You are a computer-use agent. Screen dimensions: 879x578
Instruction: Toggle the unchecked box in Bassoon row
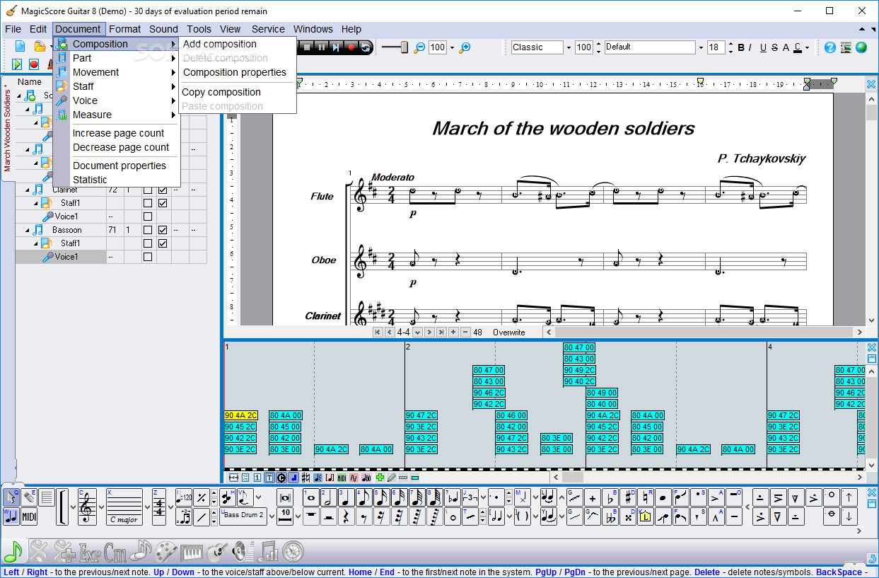(x=148, y=230)
